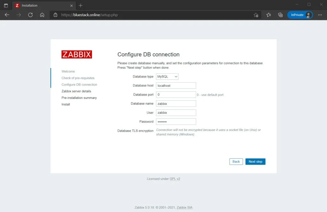Click the Configure DB connection heading
This screenshot has height=212, width=327.
148,54
